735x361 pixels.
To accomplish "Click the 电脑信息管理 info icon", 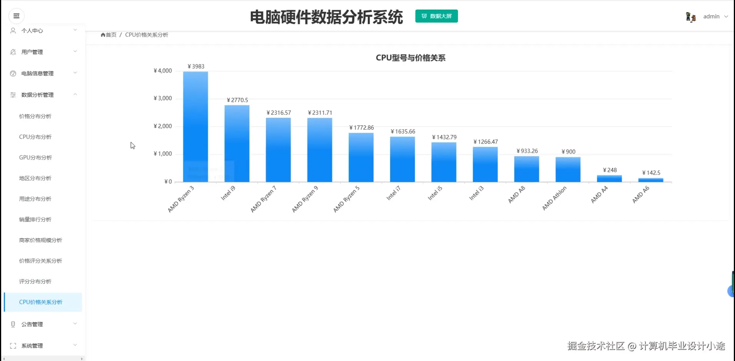I will [x=13, y=73].
